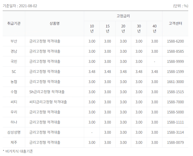Click the 30년 column header
Viewport: 193px width, 156px height.
(x=139, y=29)
